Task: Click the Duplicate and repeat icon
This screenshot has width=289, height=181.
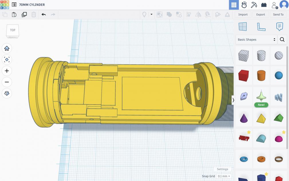Action: tap(24, 14)
